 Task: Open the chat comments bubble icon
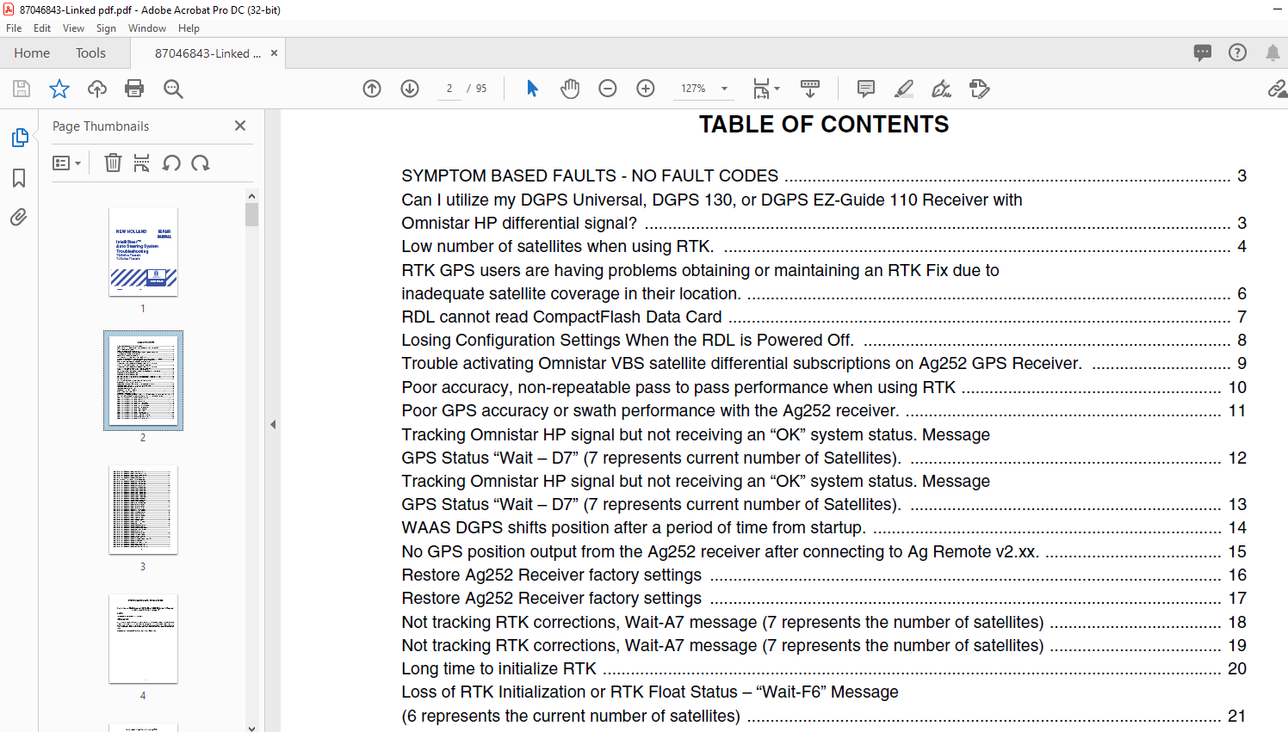1203,52
